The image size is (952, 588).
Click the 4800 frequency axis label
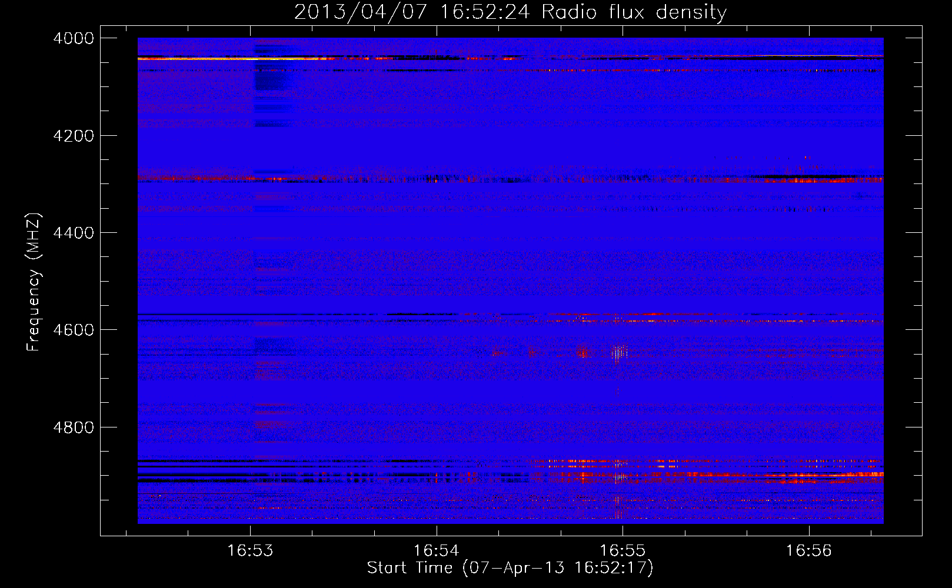click(x=74, y=427)
